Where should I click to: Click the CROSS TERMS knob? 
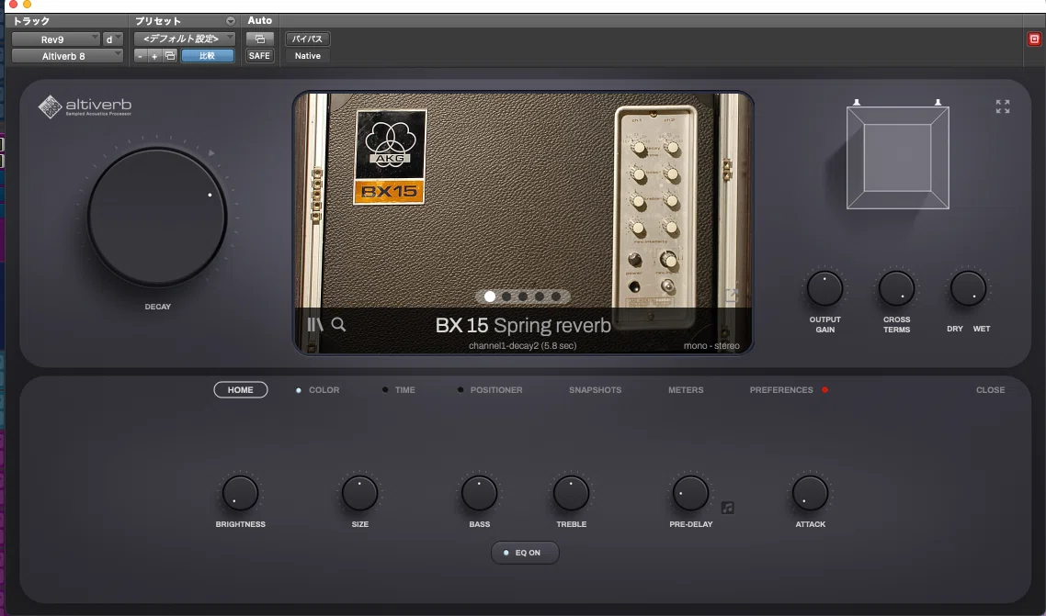click(x=896, y=288)
